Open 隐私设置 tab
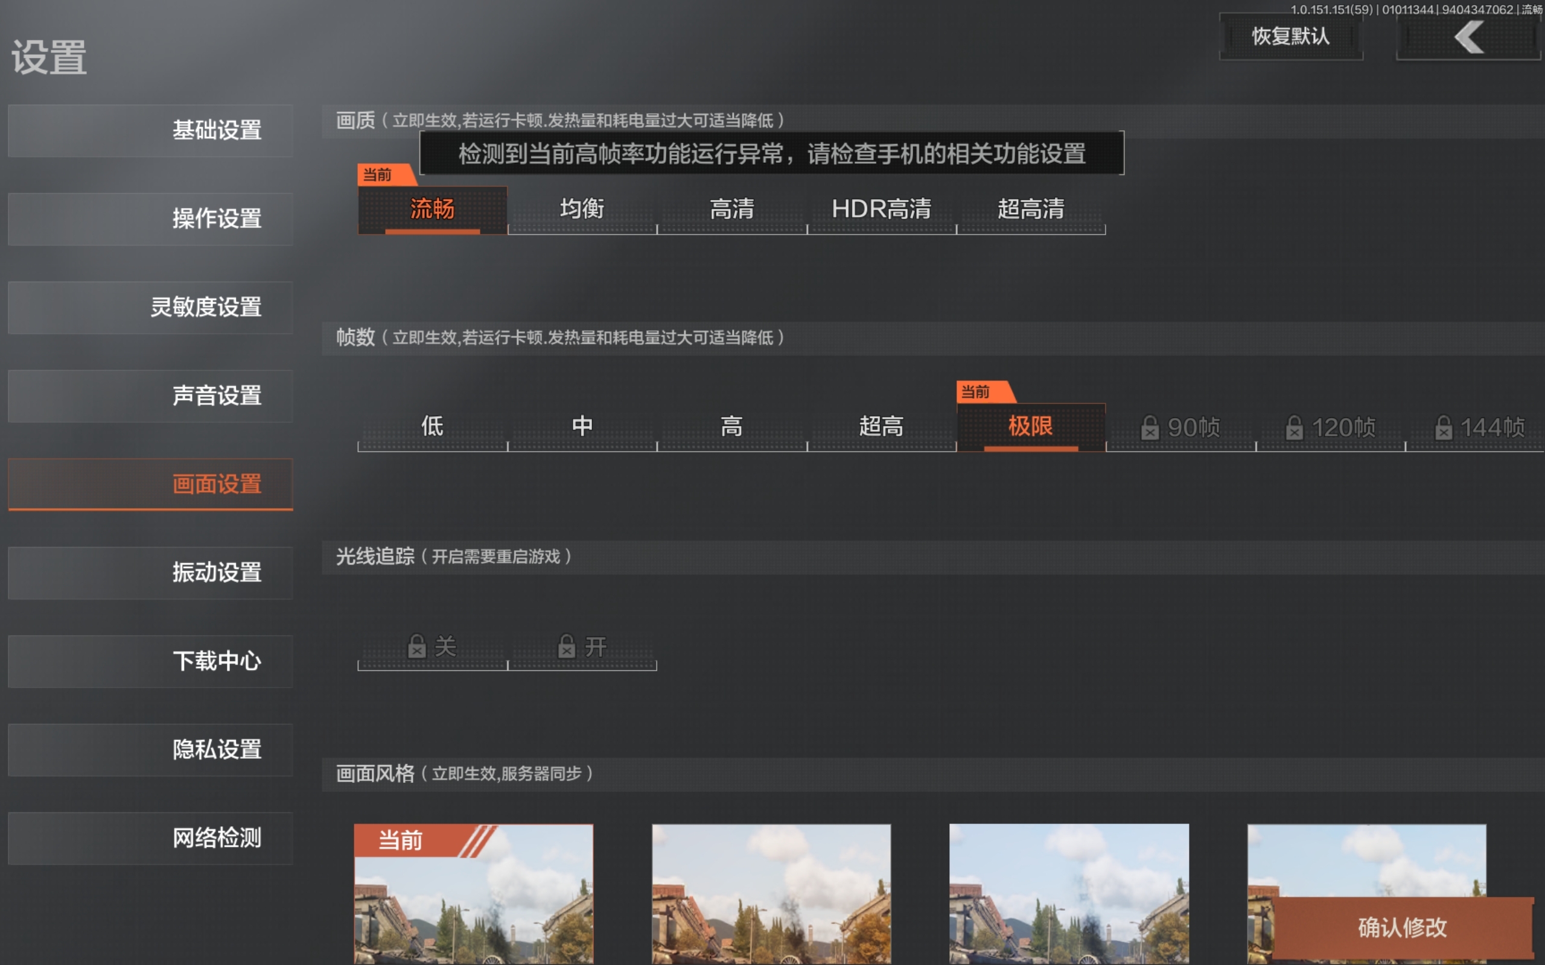1545x965 pixels. coord(151,749)
